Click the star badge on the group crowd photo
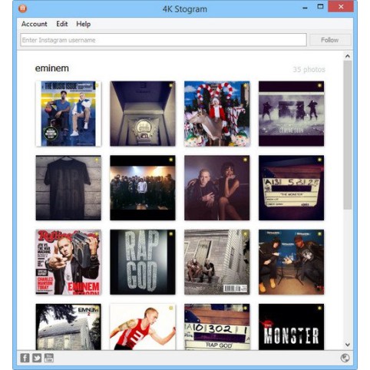Image resolution: width=370 pixels, height=370 pixels. [x=171, y=160]
